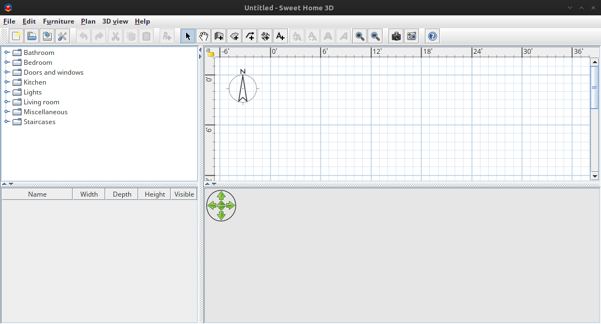
Task: Click the plan vertical scrollbar thumb
Action: point(594,87)
